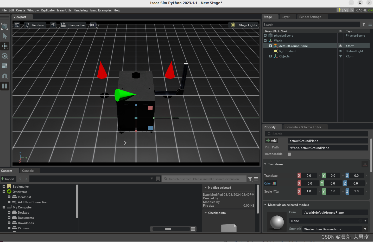Expand the localhost server node

9,197
